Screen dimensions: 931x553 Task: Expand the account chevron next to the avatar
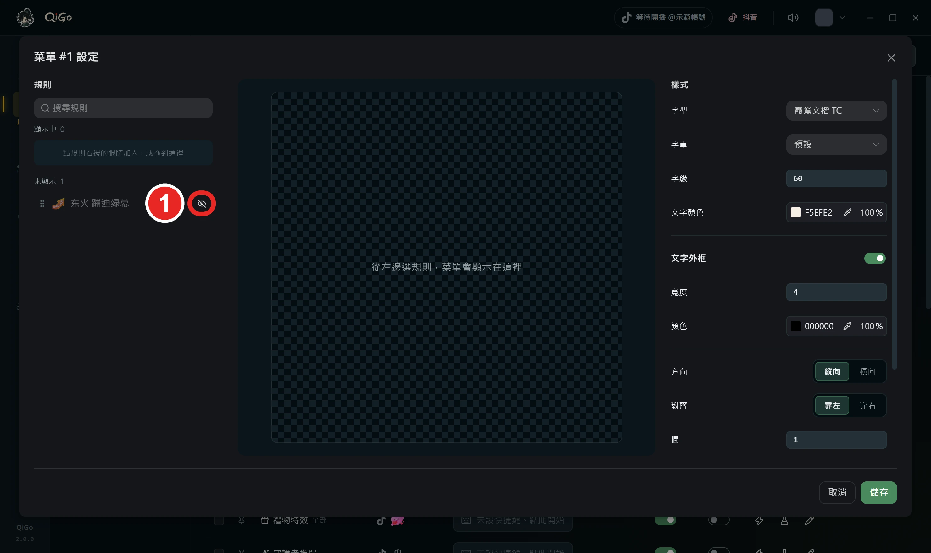[842, 18]
